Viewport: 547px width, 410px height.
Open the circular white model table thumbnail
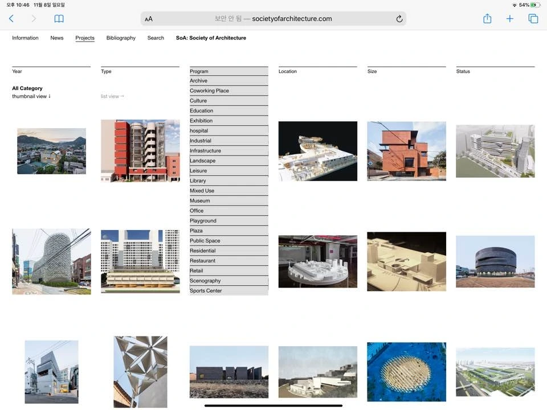tap(317, 261)
